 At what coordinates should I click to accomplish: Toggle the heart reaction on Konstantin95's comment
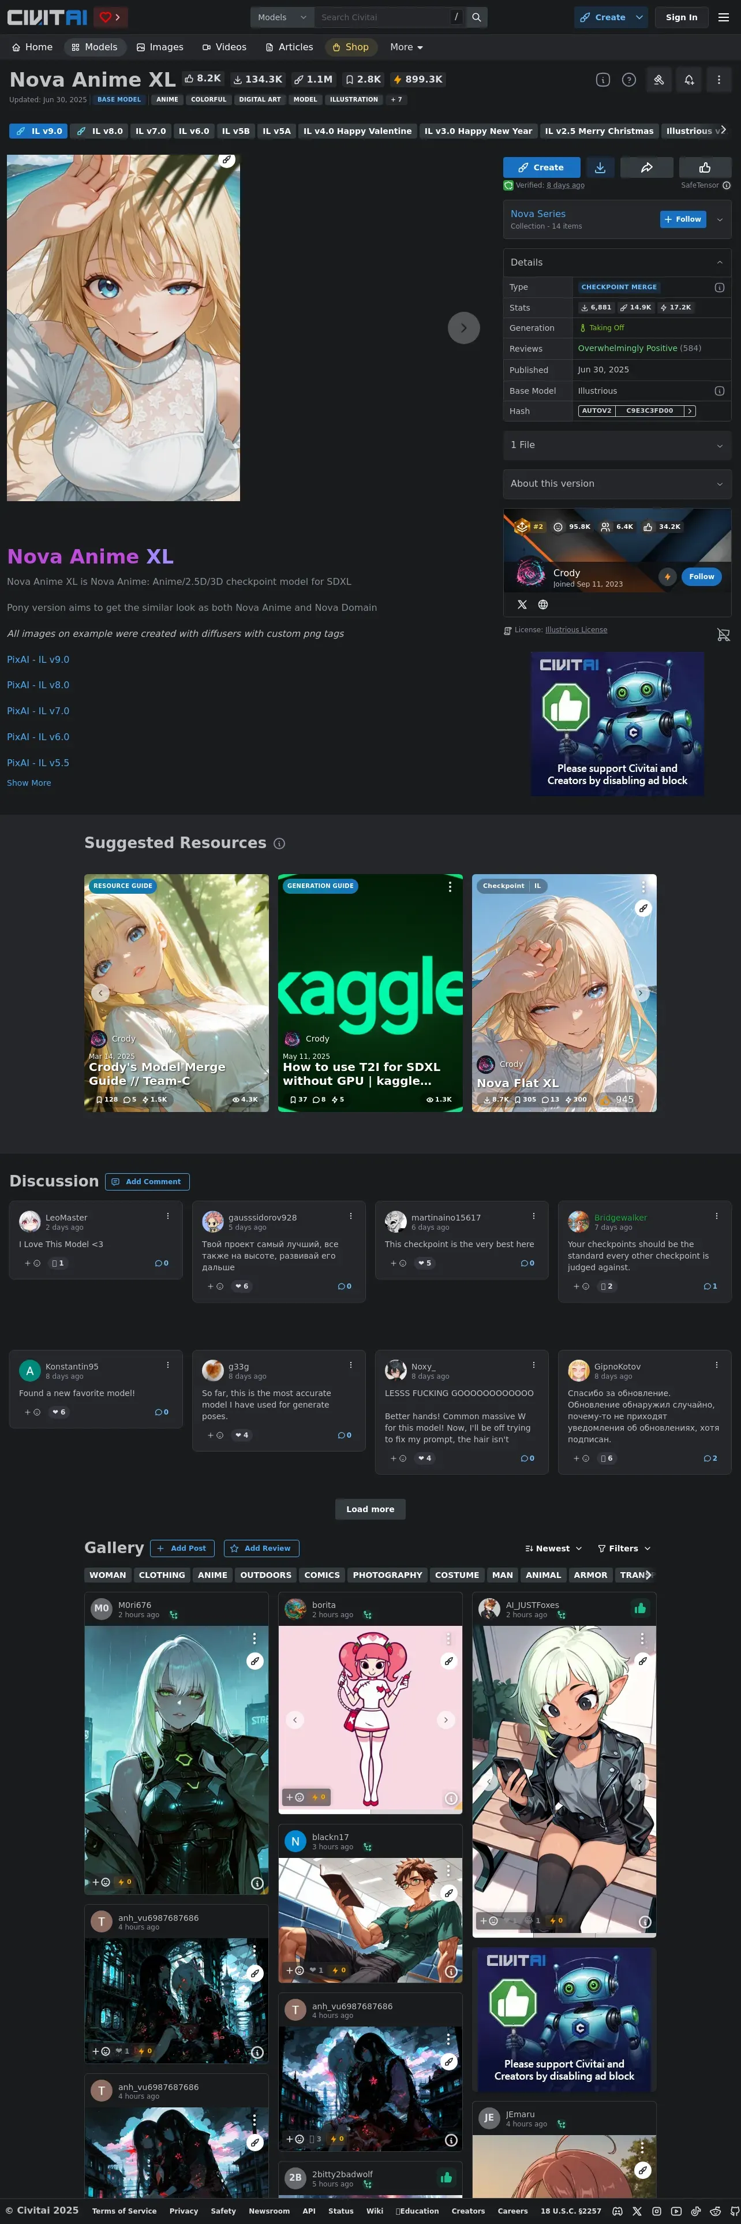tap(59, 1412)
